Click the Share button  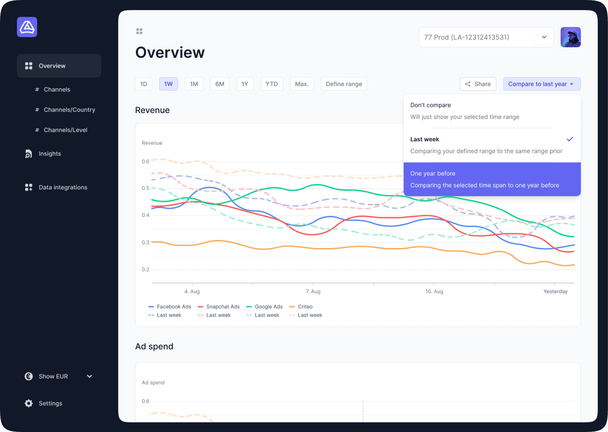pos(478,84)
